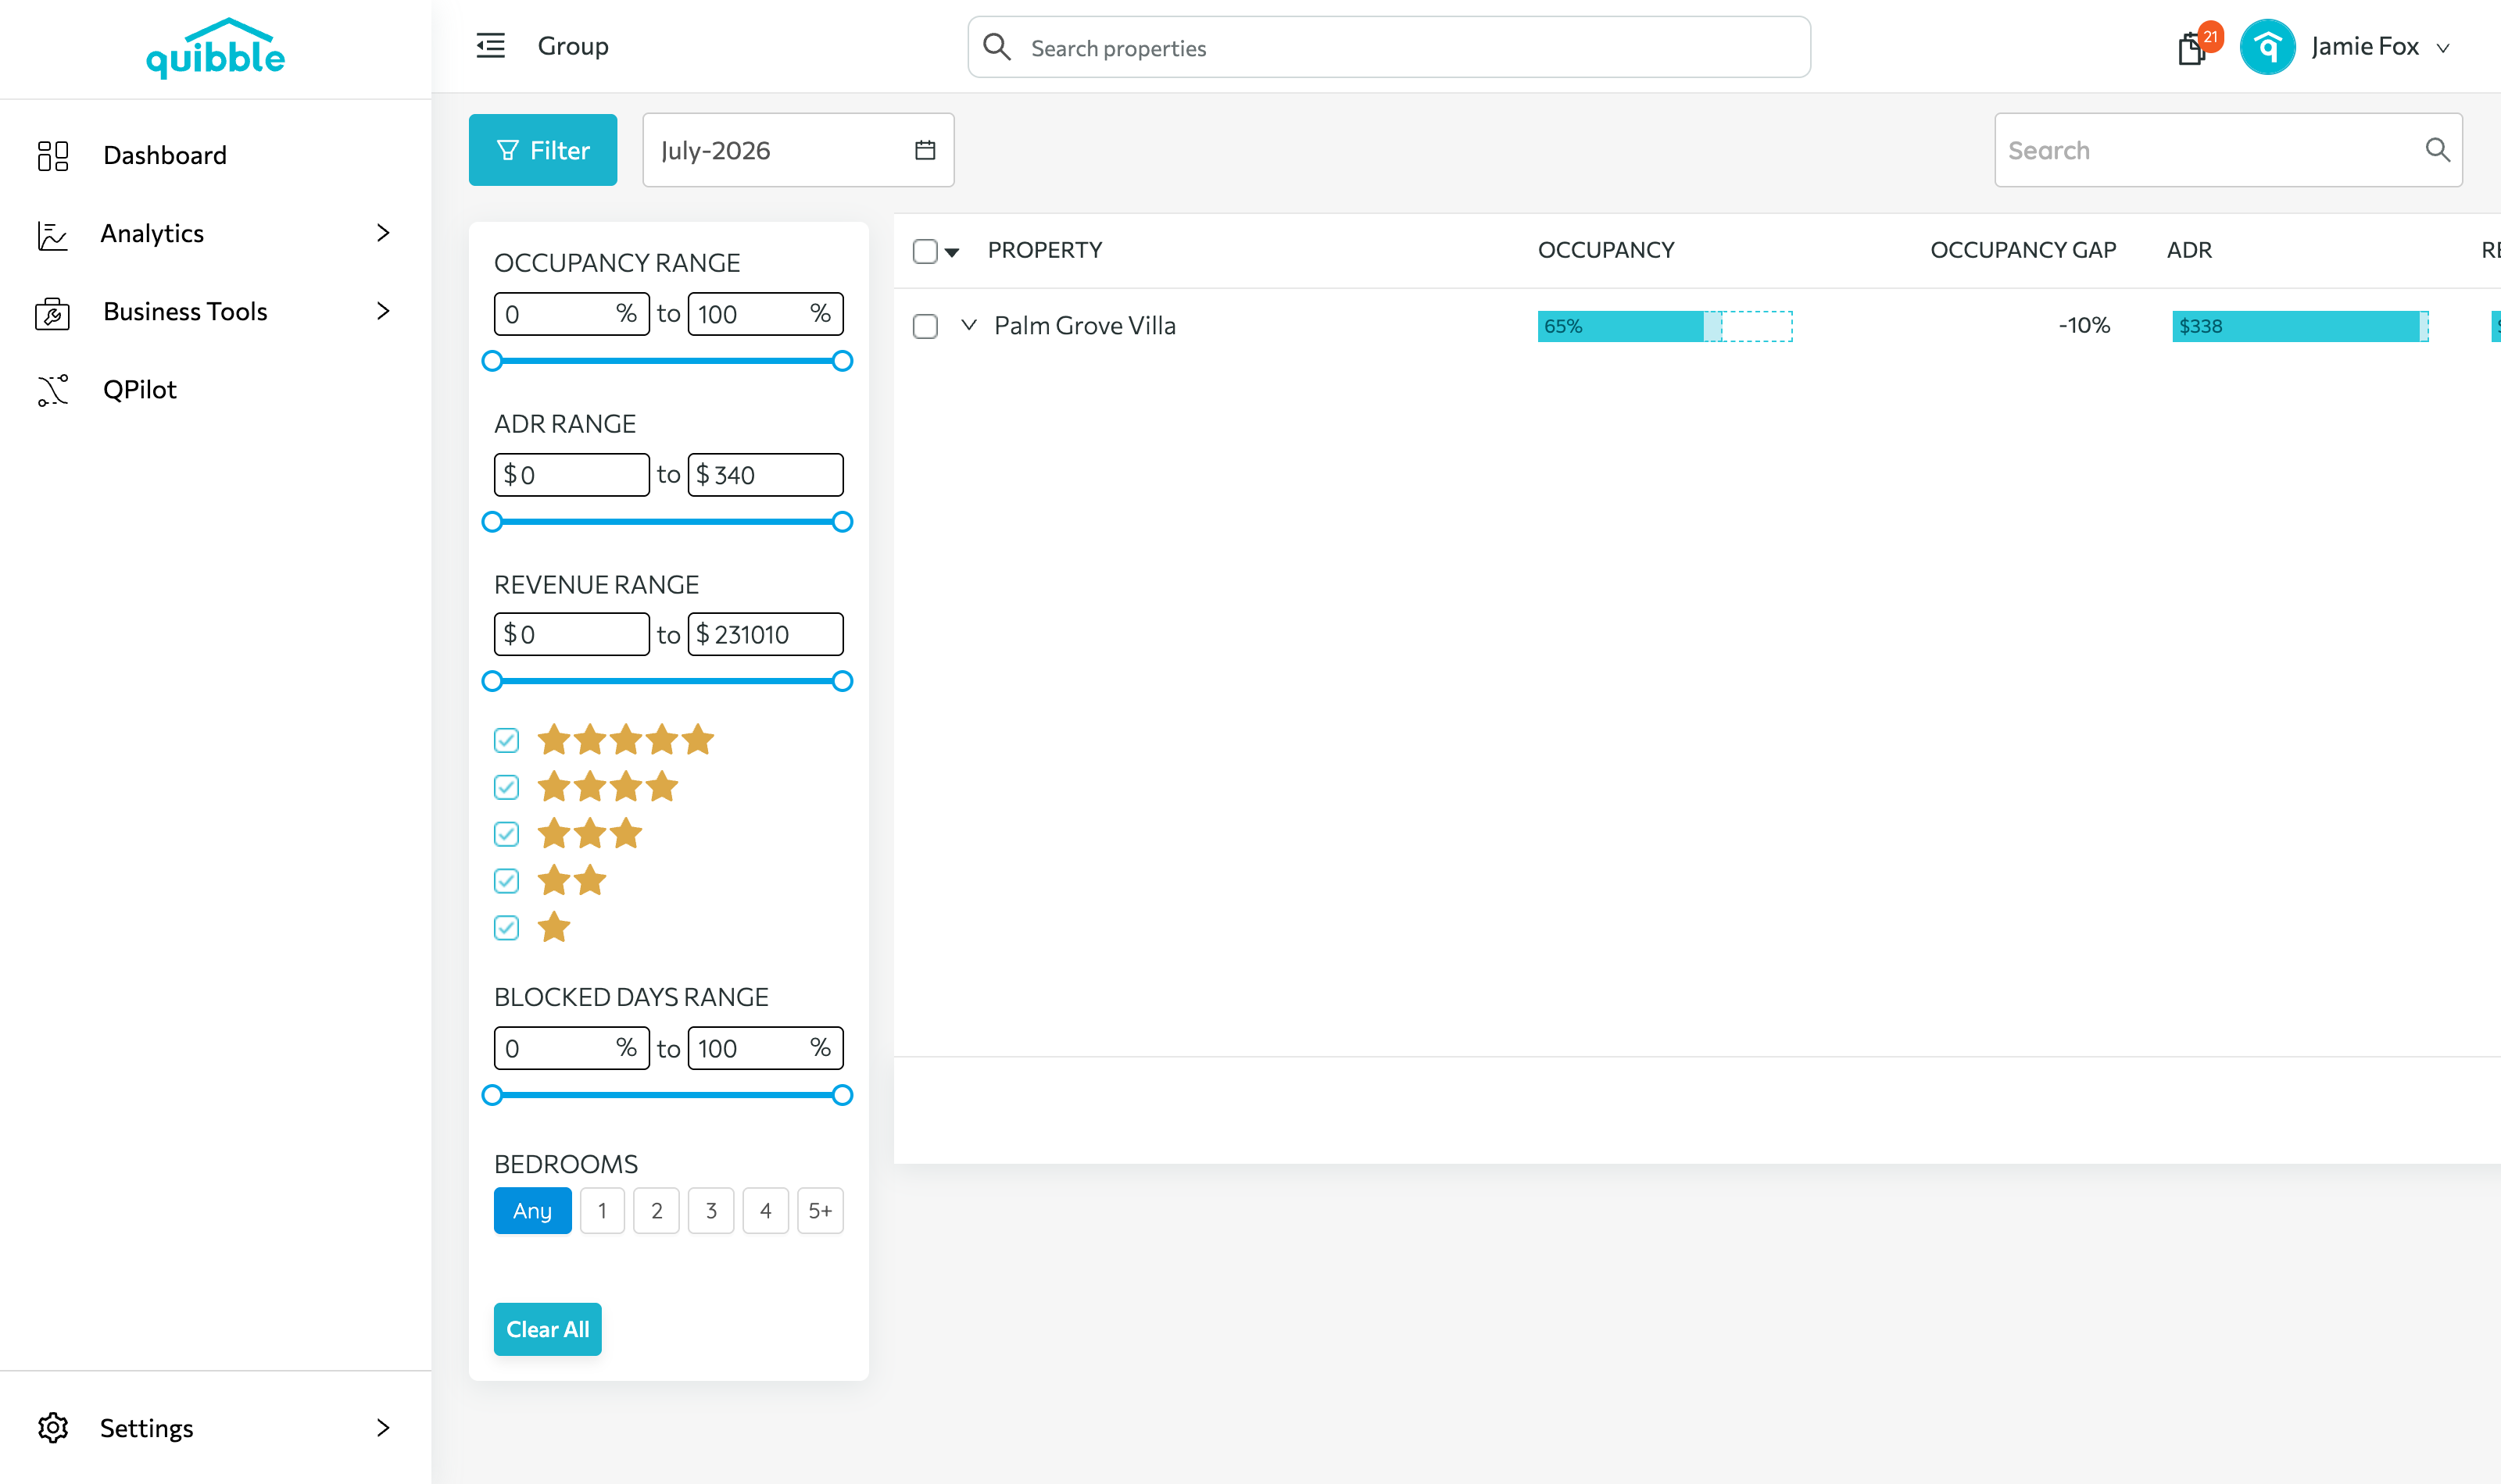Click the blocked days minimum percent field
This screenshot has width=2501, height=1484.
[571, 1048]
